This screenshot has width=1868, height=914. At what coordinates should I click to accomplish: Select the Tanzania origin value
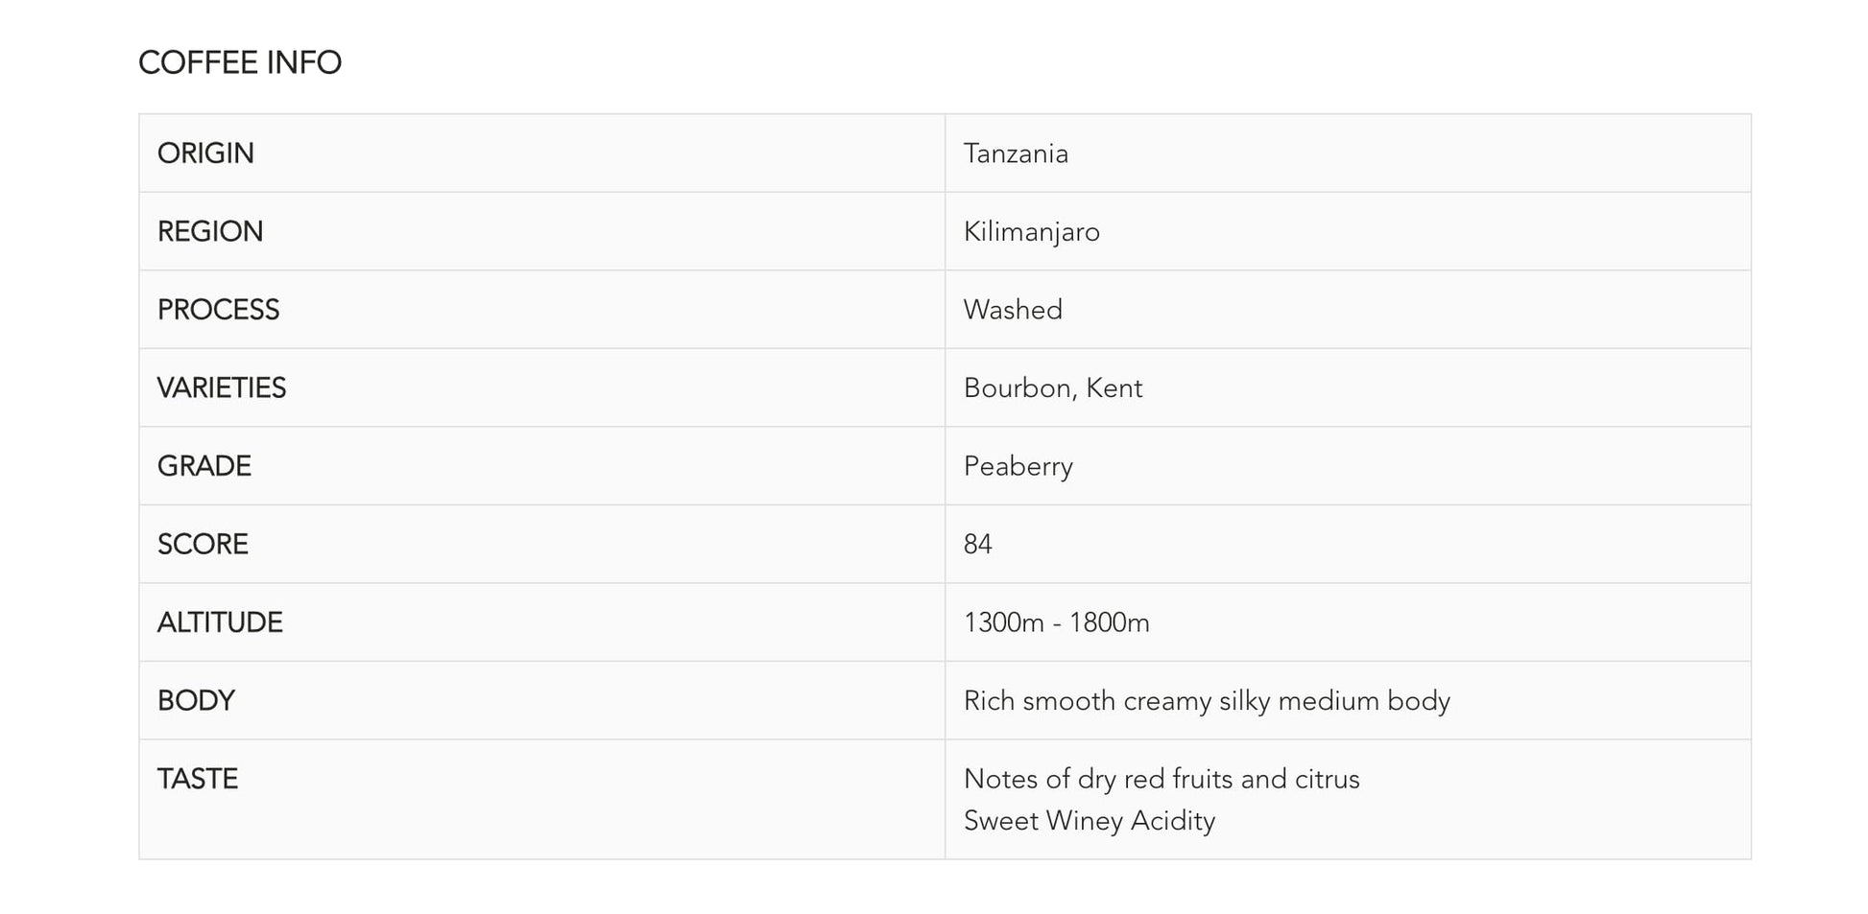tap(1015, 153)
